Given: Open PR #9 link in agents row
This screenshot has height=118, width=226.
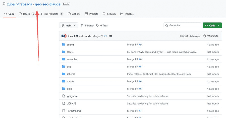Looking at the screenshot, I should coord(140,44).
